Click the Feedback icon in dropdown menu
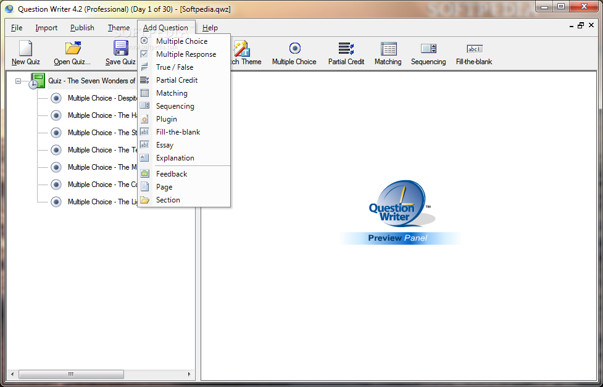The width and height of the screenshot is (603, 387). 144,173
